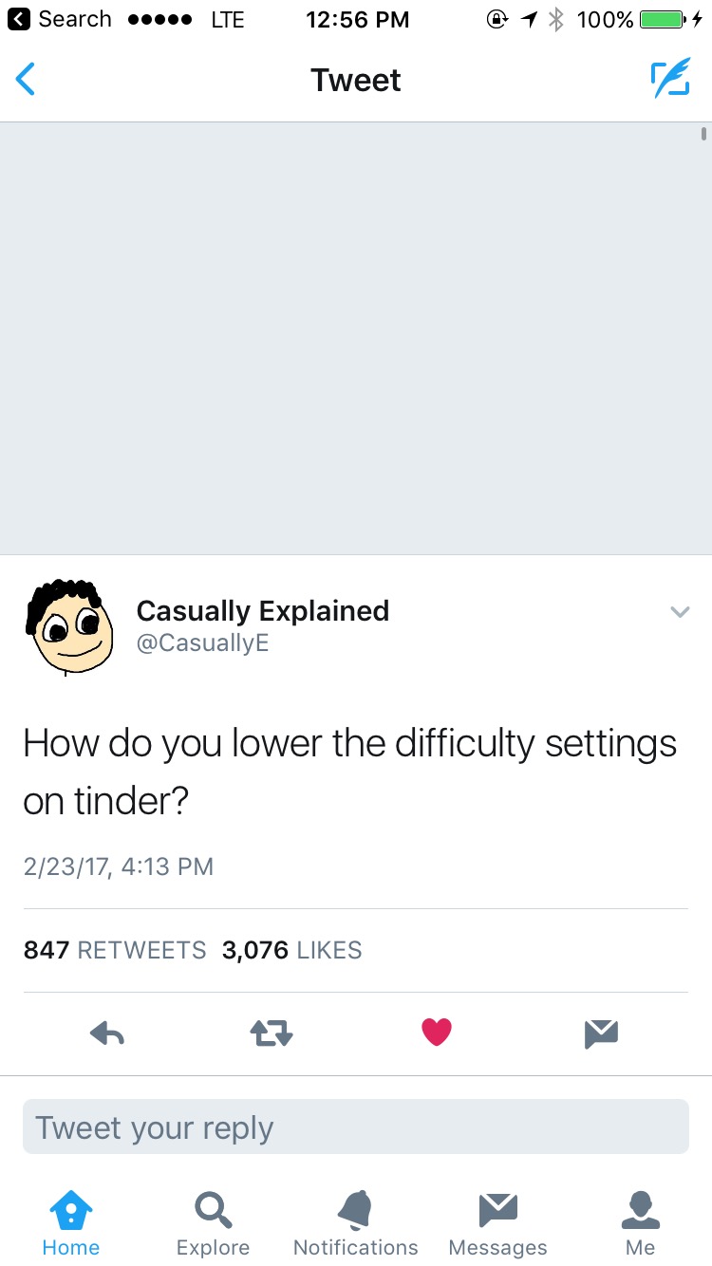Tap the back arrow in header
712x1266 pixels.
pyautogui.click(x=26, y=80)
